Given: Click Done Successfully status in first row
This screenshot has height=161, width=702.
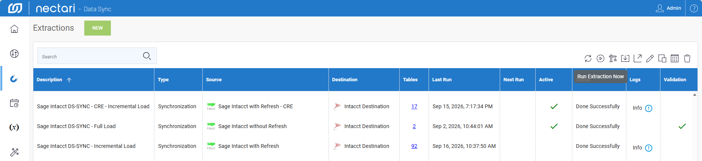Looking at the screenshot, I should pyautogui.click(x=598, y=106).
